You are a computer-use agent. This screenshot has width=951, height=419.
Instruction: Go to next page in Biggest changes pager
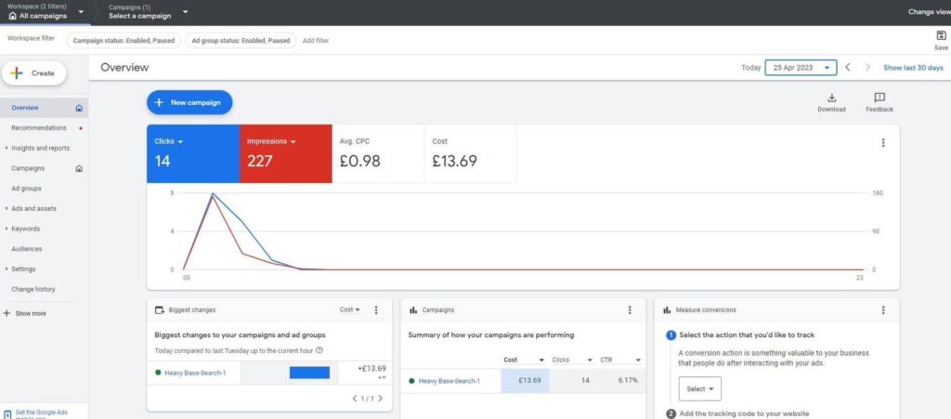click(380, 399)
